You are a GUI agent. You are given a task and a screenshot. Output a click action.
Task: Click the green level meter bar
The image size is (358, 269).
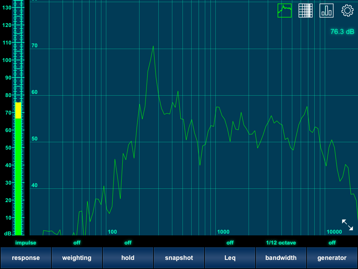[18, 175]
